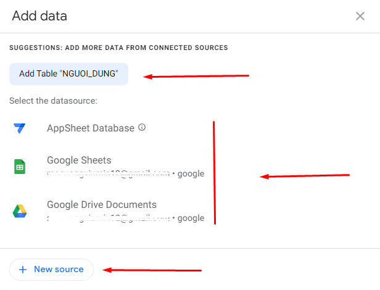The height and width of the screenshot is (290, 380).
Task: Click "google" text in Google Sheets row
Action: pos(191,174)
